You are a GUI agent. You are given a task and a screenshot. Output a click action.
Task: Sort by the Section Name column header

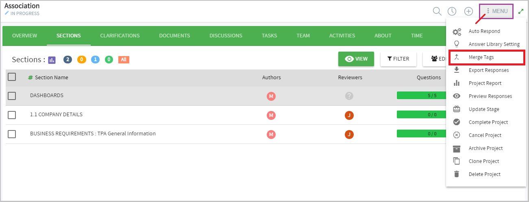click(51, 77)
